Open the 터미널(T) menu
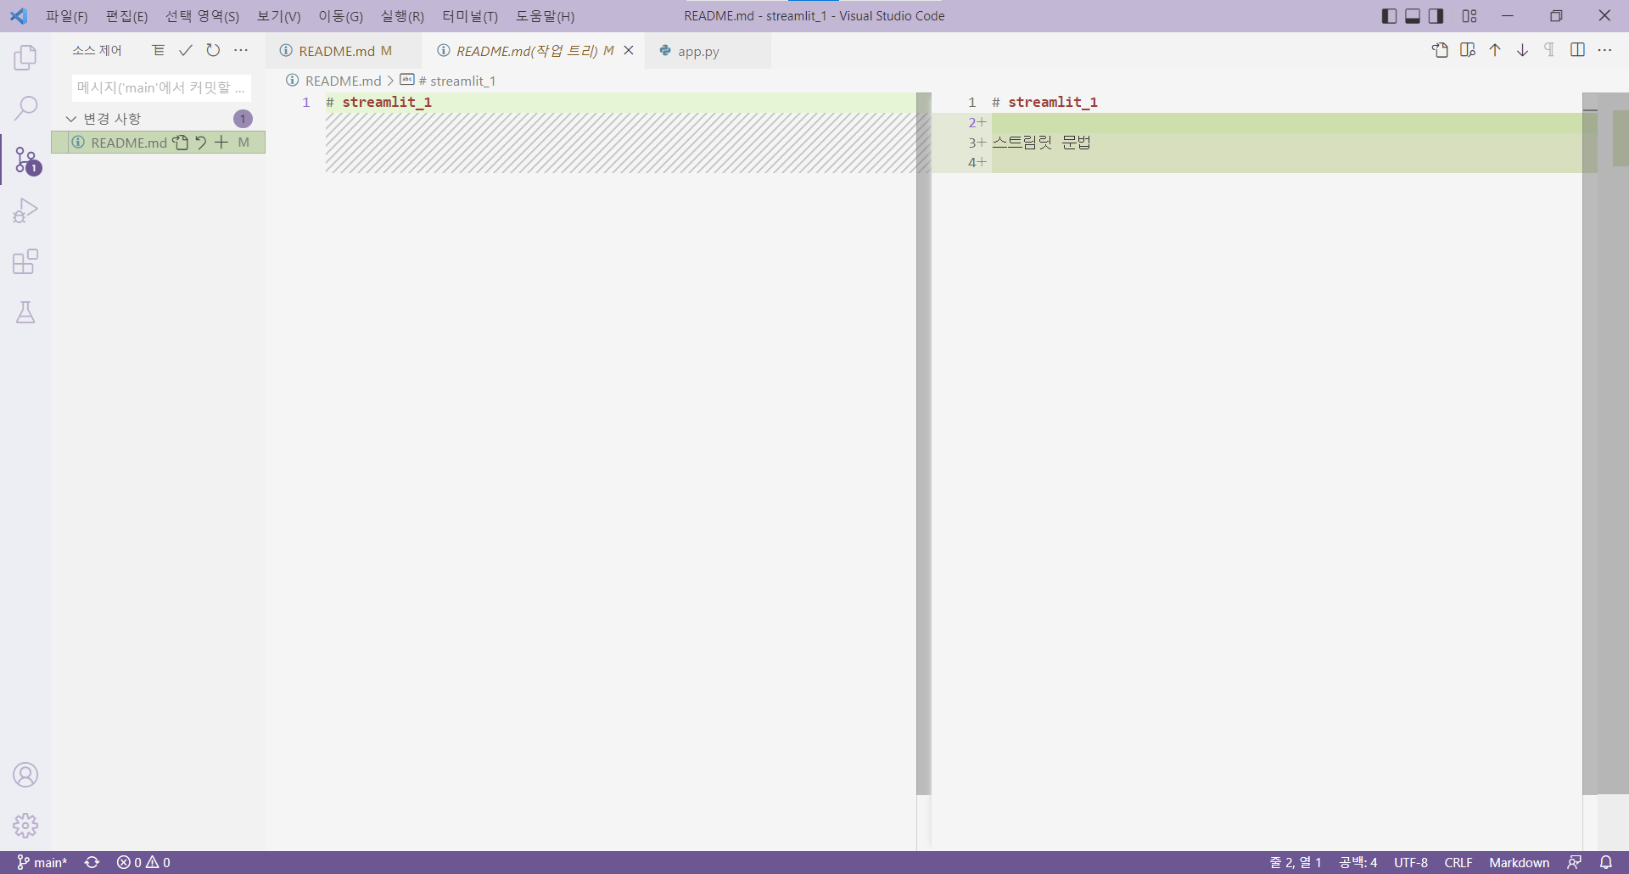Screen dimensions: 1629x874 [470, 16]
